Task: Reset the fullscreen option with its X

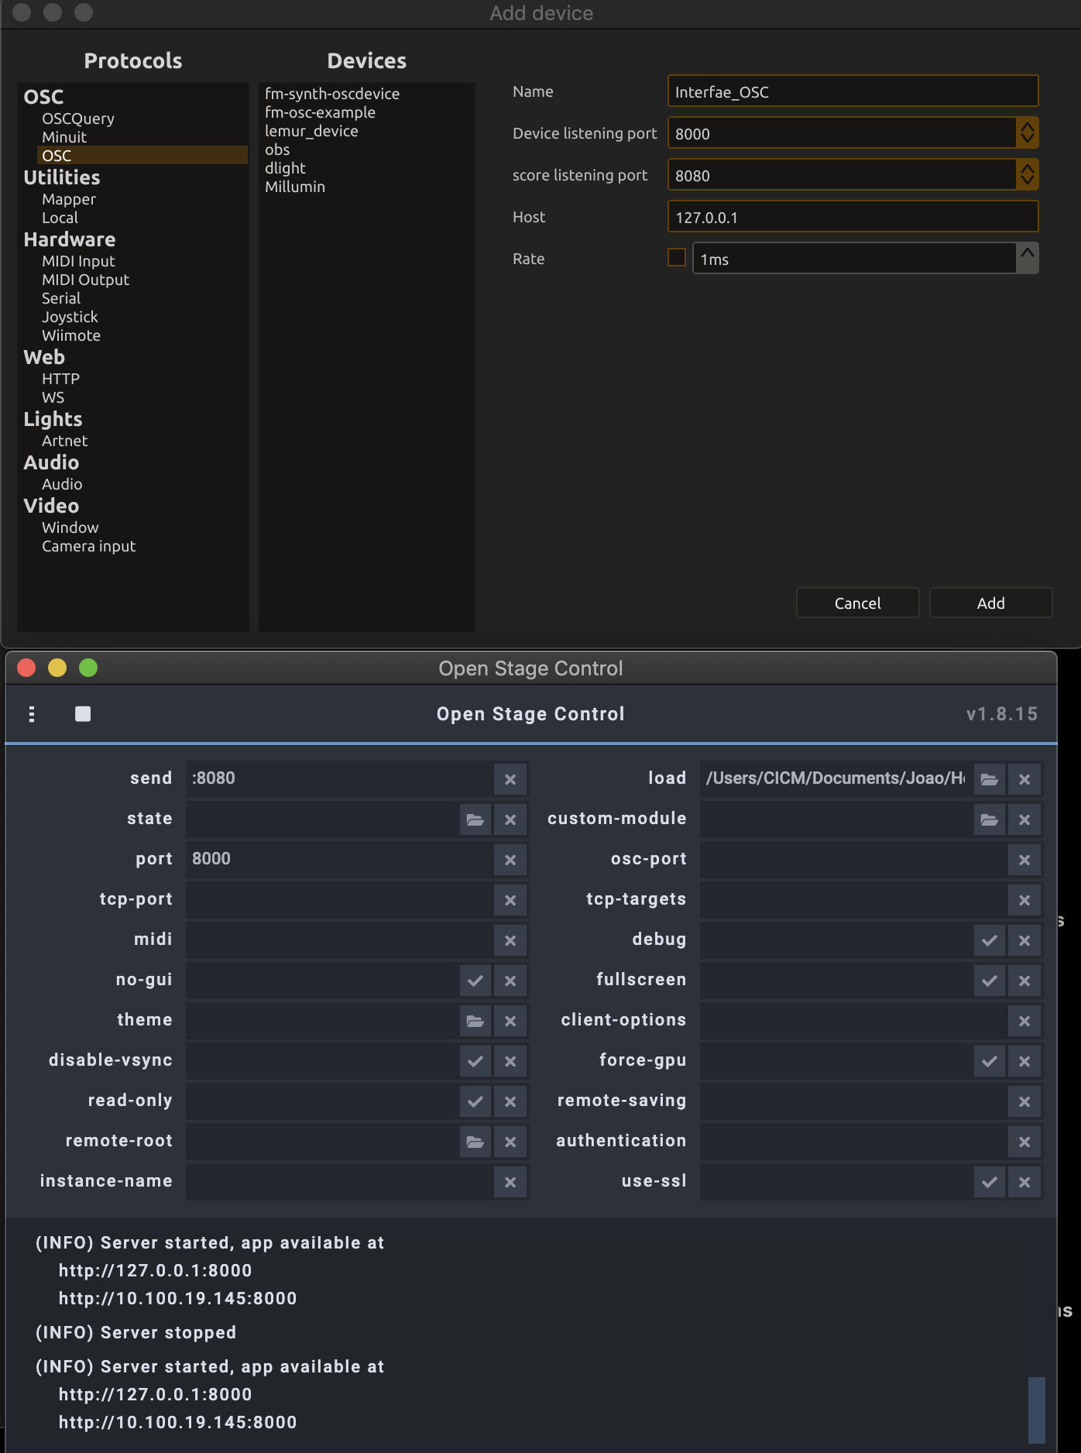Action: click(1024, 981)
